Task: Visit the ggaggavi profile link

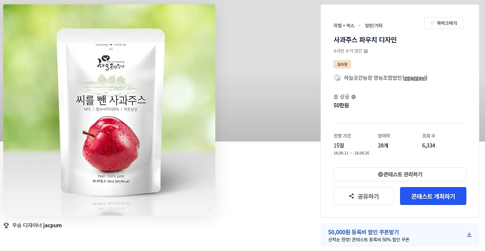Action: tap(415, 78)
